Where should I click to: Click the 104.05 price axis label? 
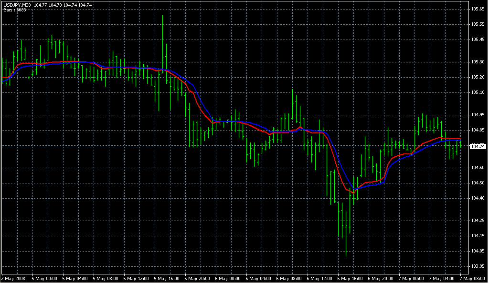[478, 251]
